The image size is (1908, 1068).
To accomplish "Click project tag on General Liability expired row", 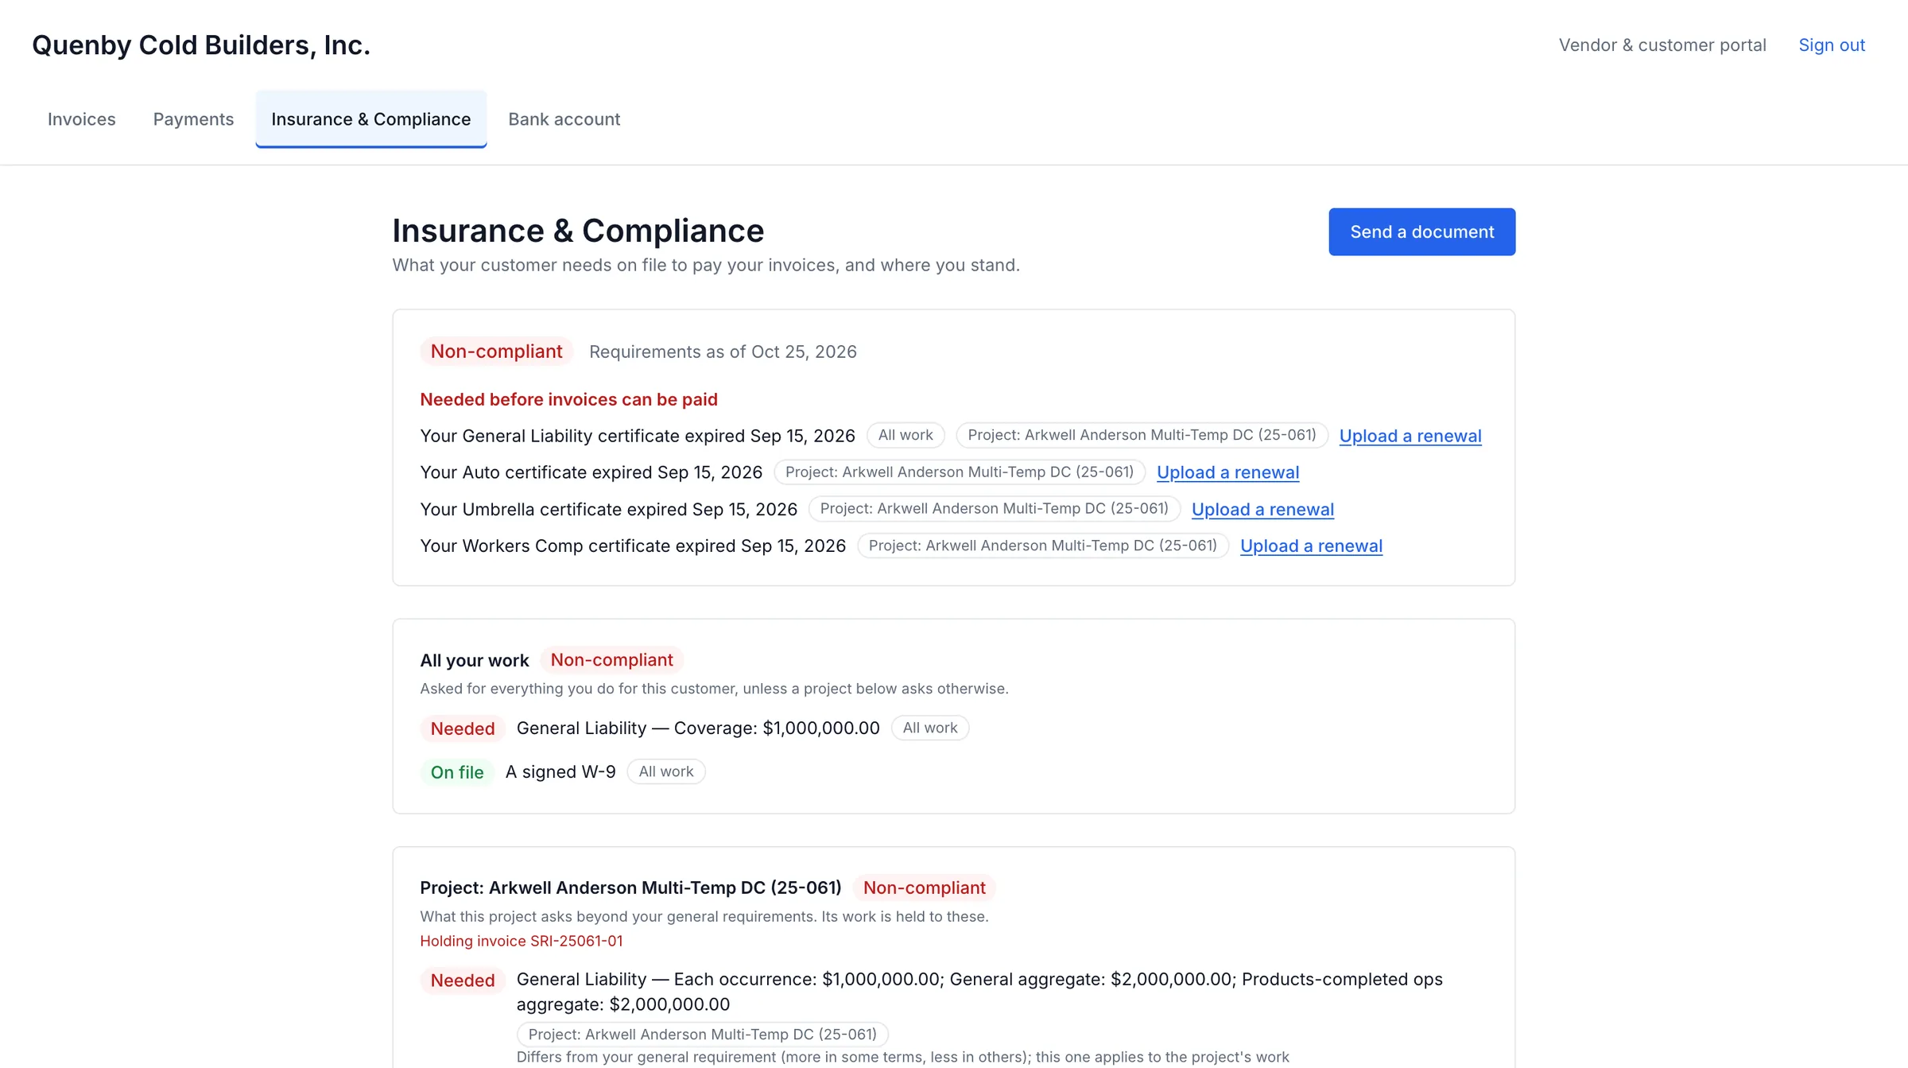I will pos(1142,435).
